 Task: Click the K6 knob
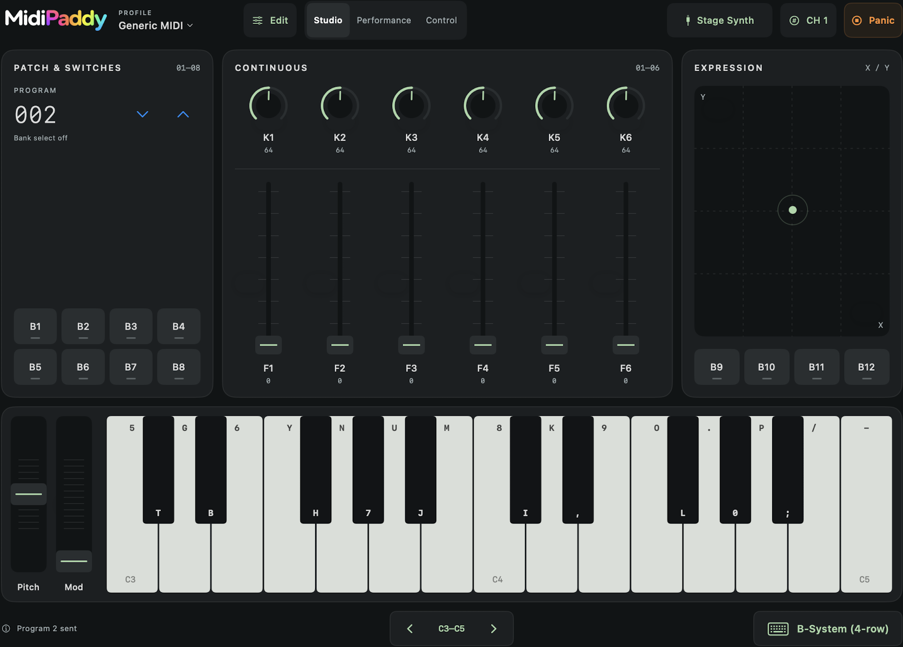(626, 105)
